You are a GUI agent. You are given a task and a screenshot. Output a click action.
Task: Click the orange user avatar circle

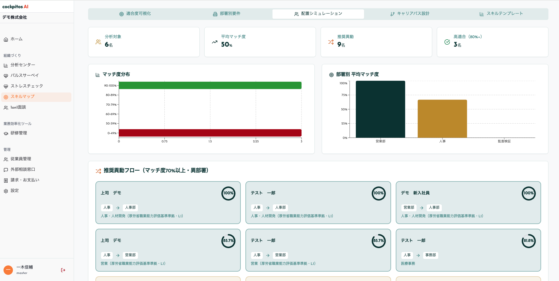pos(8,270)
